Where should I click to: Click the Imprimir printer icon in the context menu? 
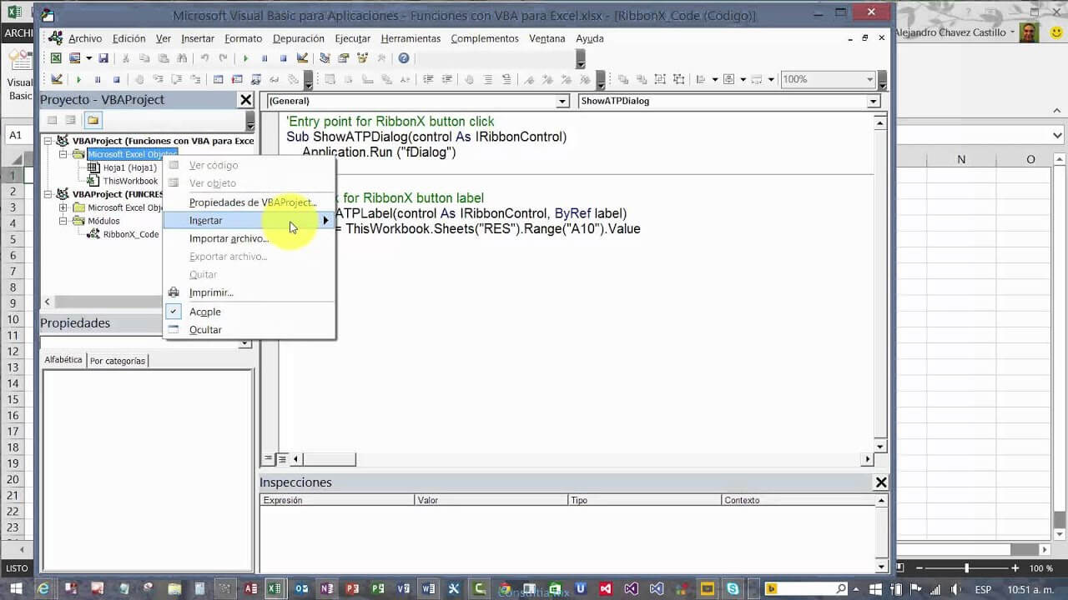point(174,292)
